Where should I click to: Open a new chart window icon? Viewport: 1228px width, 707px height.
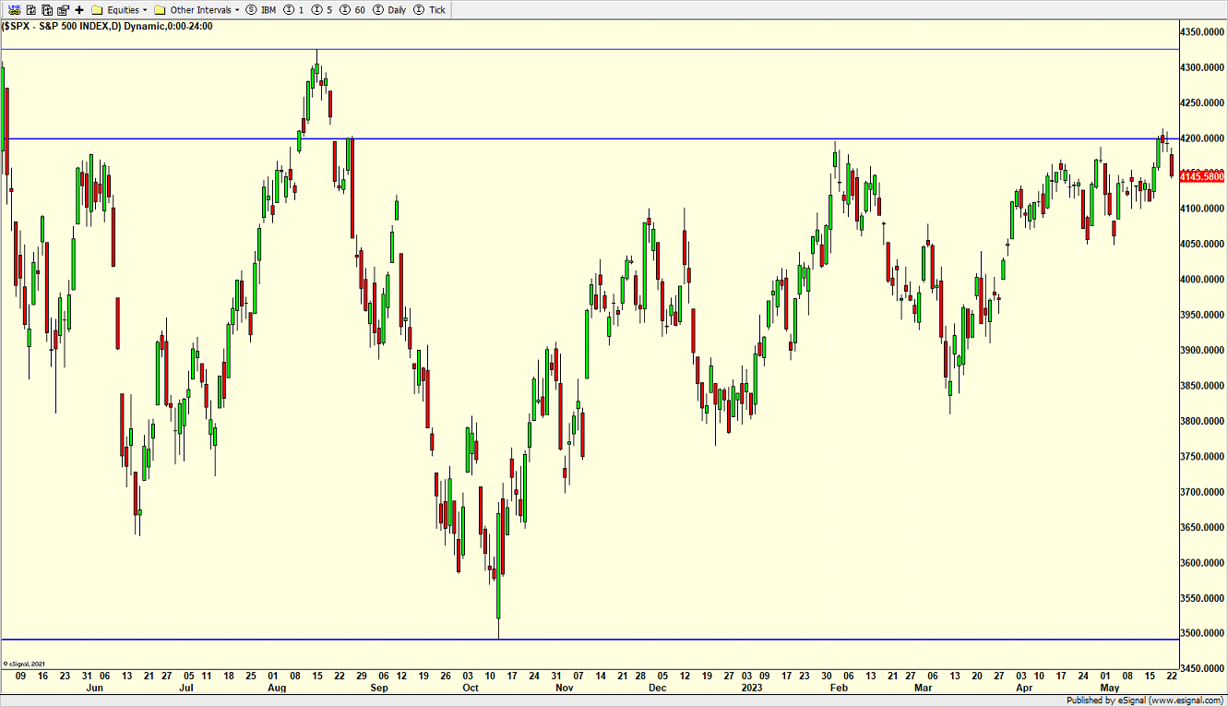tap(30, 9)
